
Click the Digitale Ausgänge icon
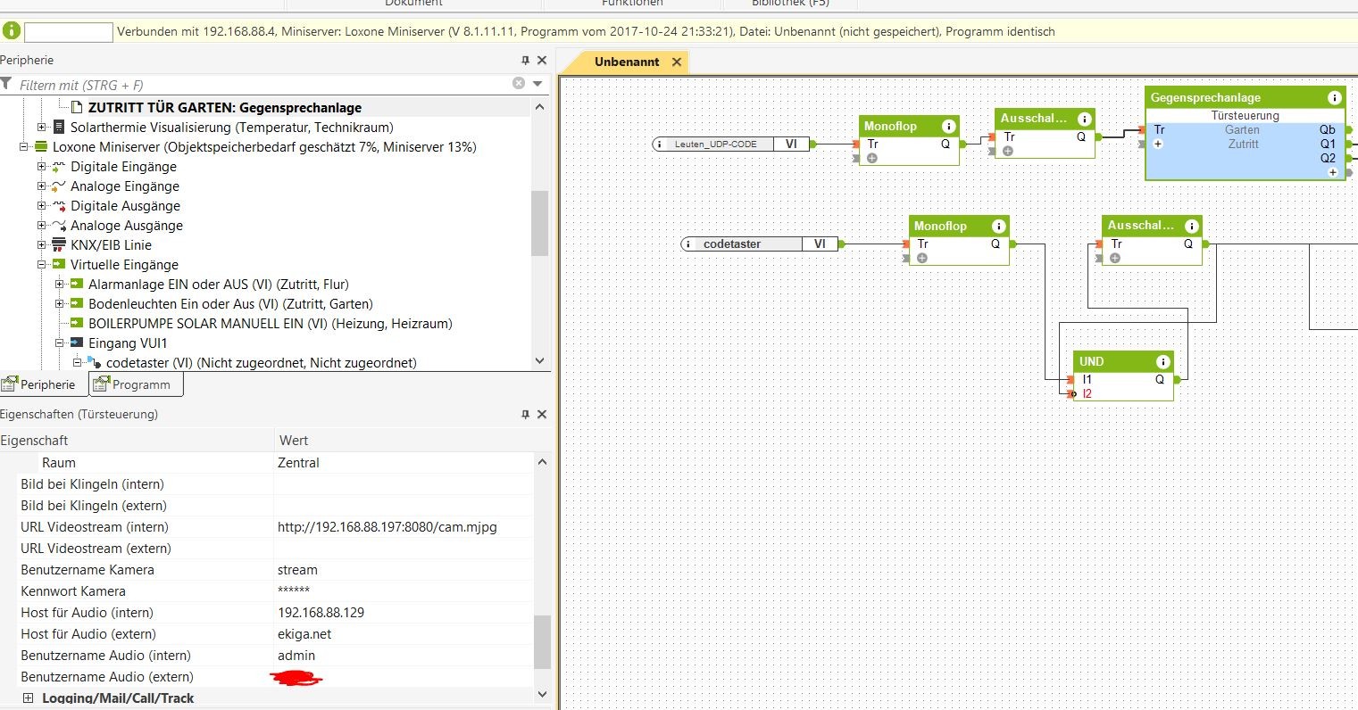tap(59, 205)
